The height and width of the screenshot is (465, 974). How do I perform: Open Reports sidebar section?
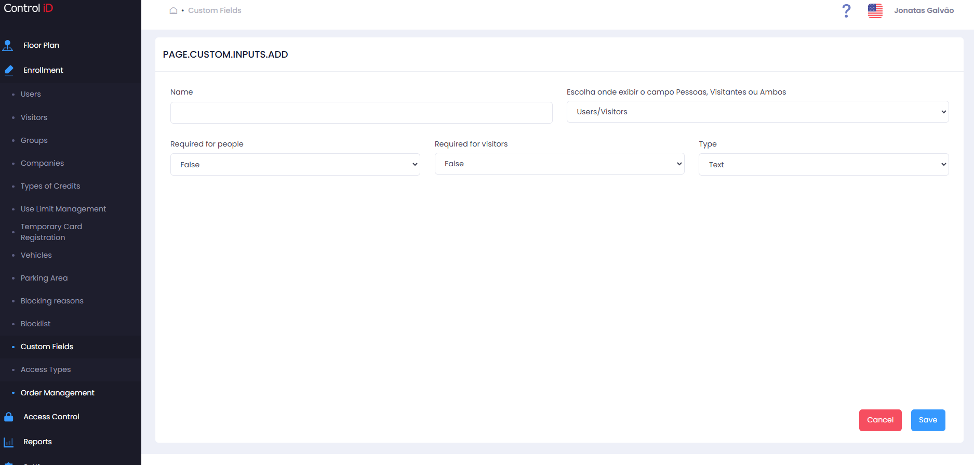tap(37, 442)
